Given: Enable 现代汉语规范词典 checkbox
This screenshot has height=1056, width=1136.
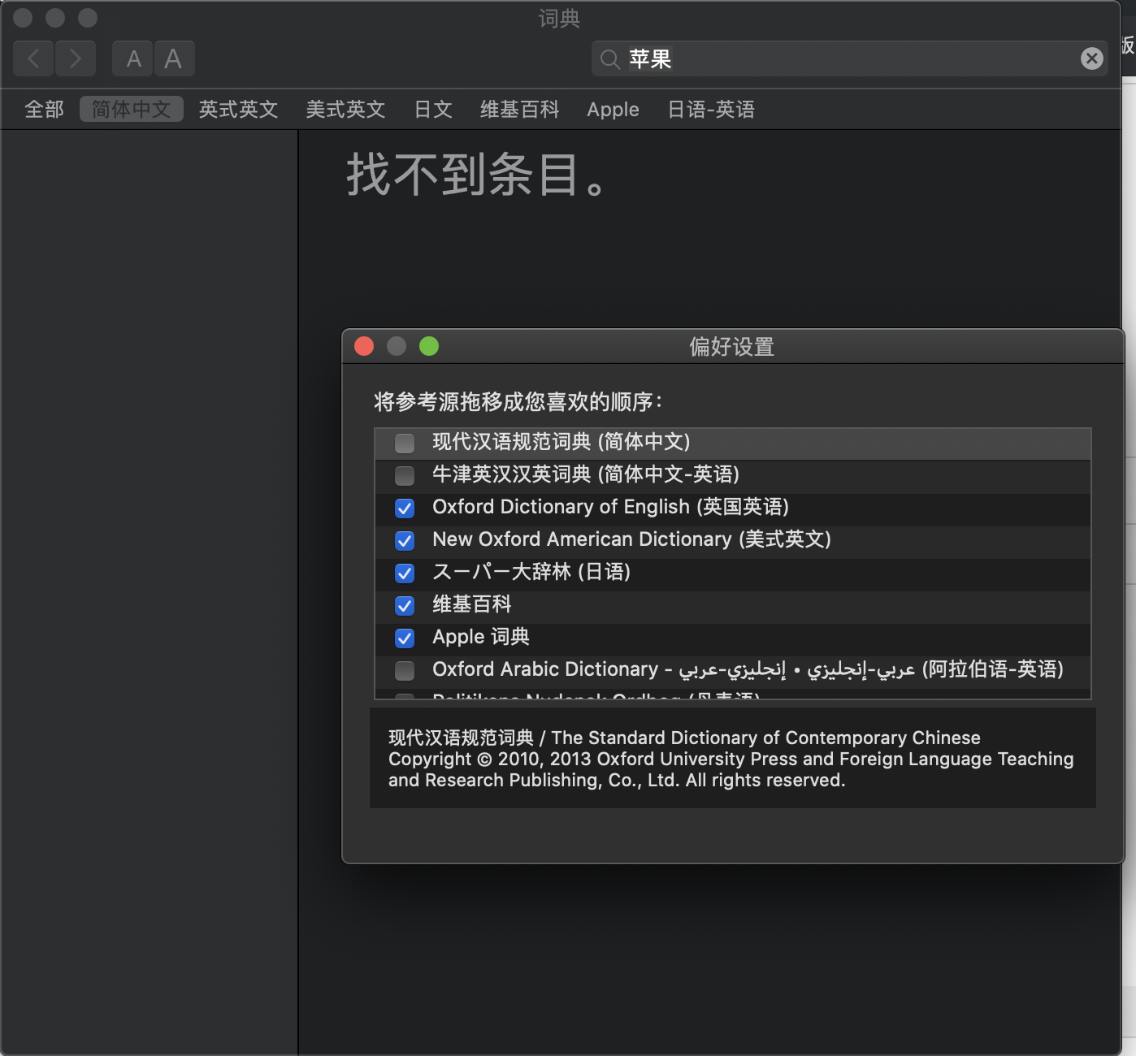Looking at the screenshot, I should pyautogui.click(x=405, y=443).
